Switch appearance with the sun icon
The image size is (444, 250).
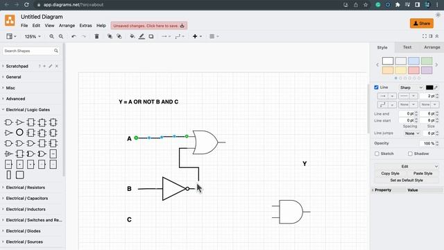pyautogui.click(x=438, y=15)
